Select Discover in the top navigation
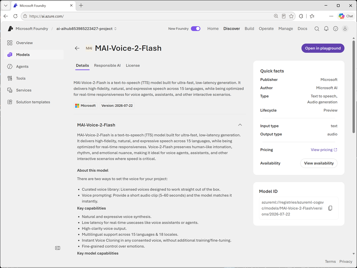Screen dimensions: 357x268 [232, 29]
